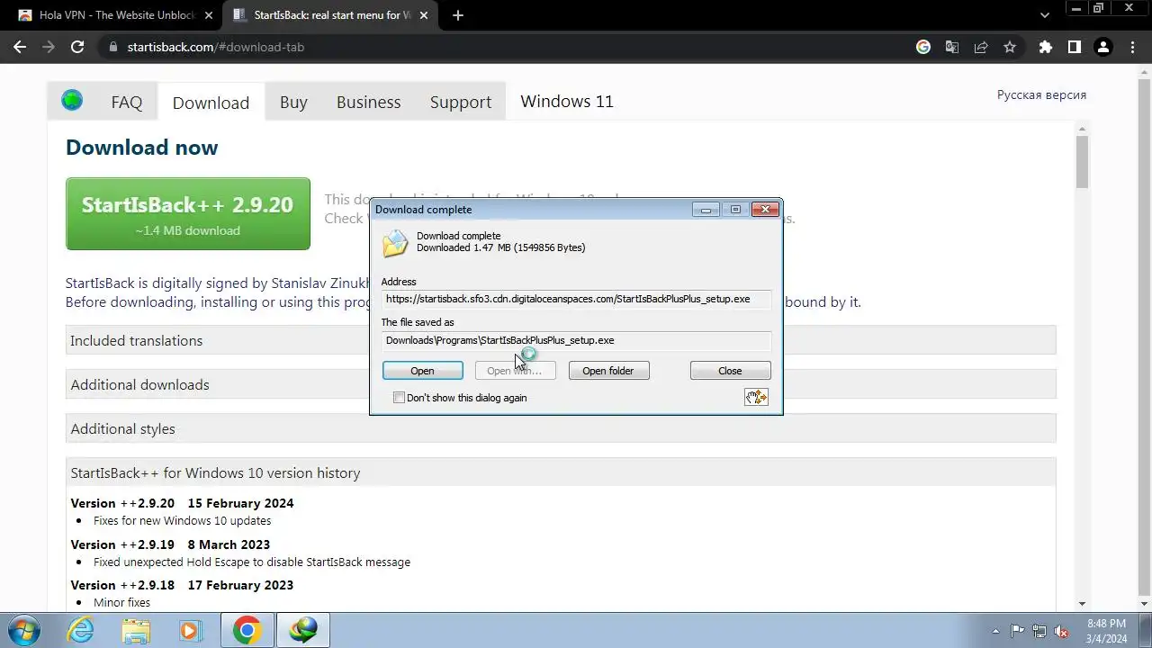The height and width of the screenshot is (648, 1152).
Task: Expand Additional styles section
Action: pyautogui.click(x=561, y=428)
